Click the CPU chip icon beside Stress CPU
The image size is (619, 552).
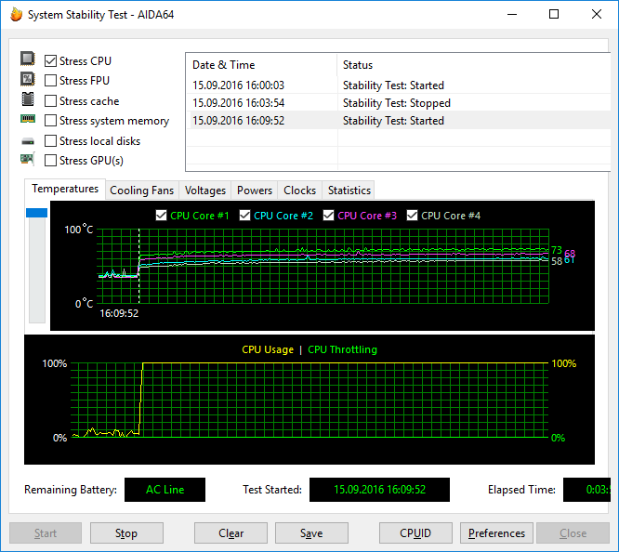[27, 59]
